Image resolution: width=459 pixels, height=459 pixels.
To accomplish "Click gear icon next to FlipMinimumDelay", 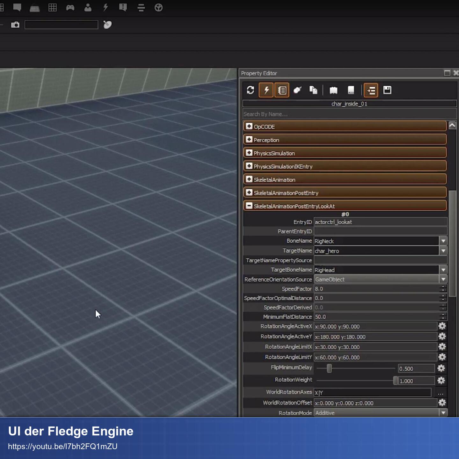I will [x=441, y=368].
